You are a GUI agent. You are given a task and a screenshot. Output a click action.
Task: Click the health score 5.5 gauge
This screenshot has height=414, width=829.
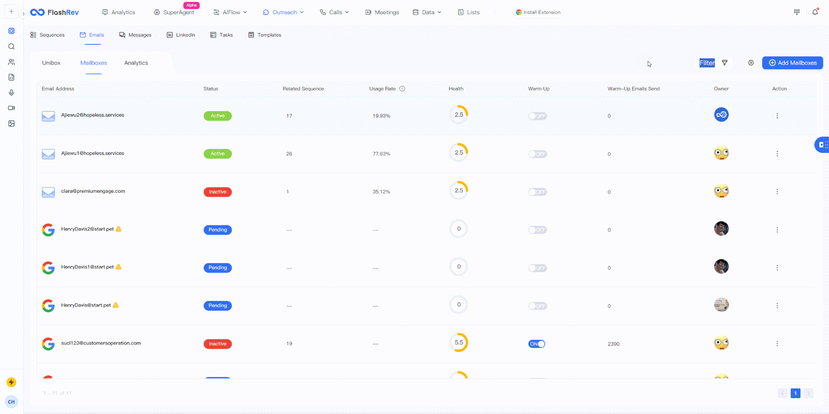coord(459,342)
